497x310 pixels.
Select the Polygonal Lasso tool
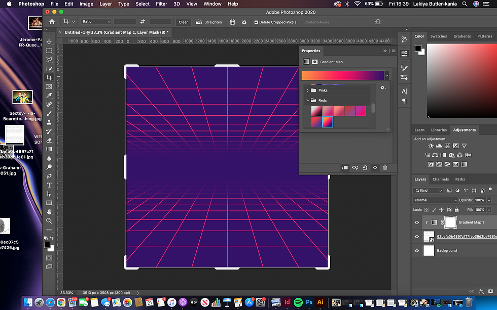coord(49,59)
